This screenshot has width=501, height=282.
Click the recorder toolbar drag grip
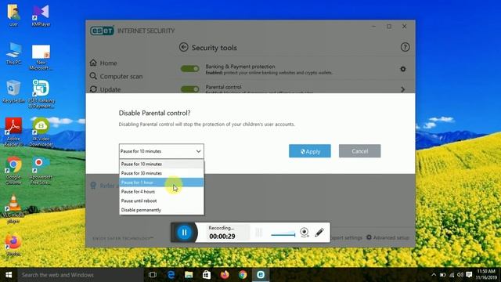(259, 233)
